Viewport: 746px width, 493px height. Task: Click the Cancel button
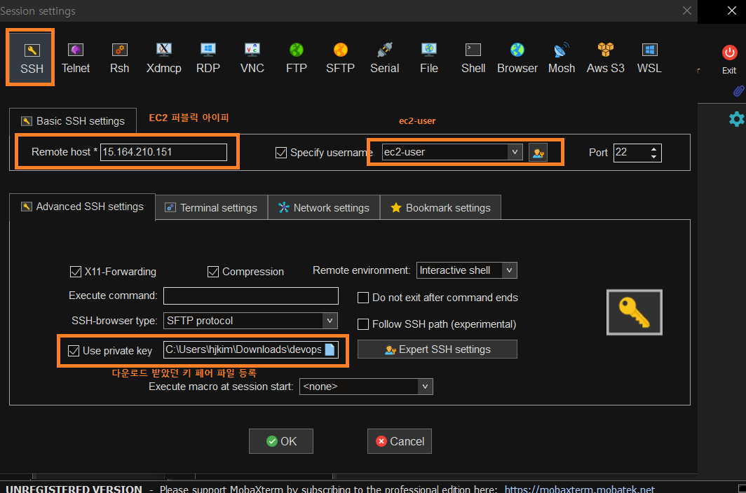pyautogui.click(x=400, y=441)
